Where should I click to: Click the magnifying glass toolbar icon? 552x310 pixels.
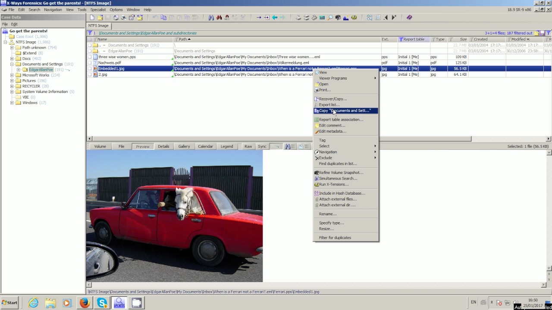[x=330, y=18]
